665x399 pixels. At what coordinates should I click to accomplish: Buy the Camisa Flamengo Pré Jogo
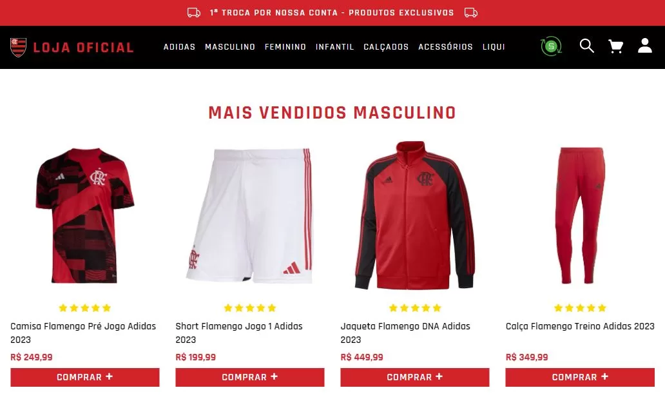85,377
